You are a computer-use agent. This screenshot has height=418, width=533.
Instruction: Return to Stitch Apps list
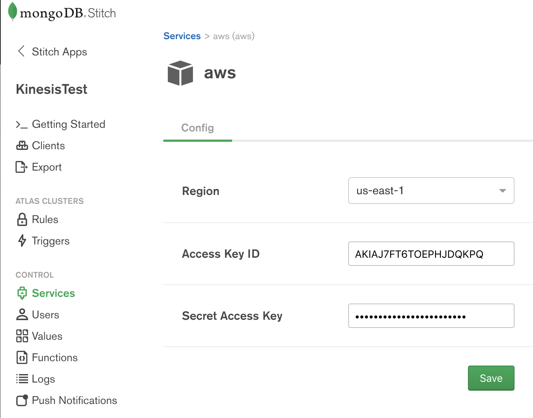(60, 52)
